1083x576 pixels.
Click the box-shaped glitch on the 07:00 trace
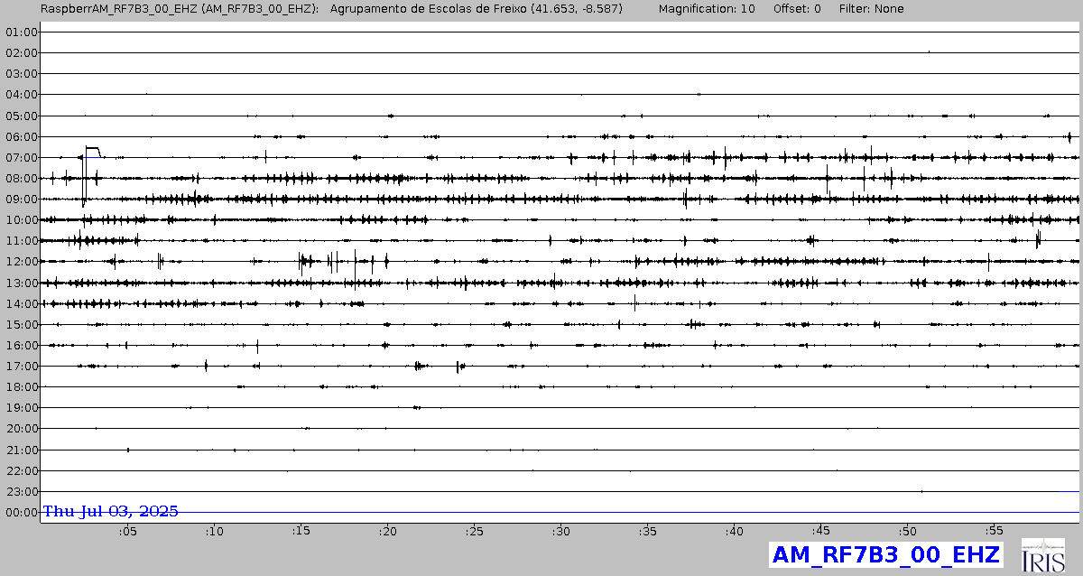92,152
